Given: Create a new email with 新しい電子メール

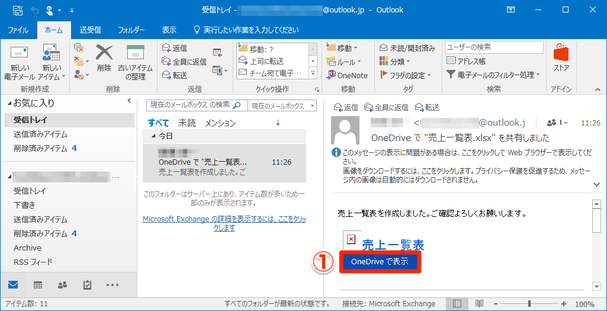Looking at the screenshot, I should (20, 62).
